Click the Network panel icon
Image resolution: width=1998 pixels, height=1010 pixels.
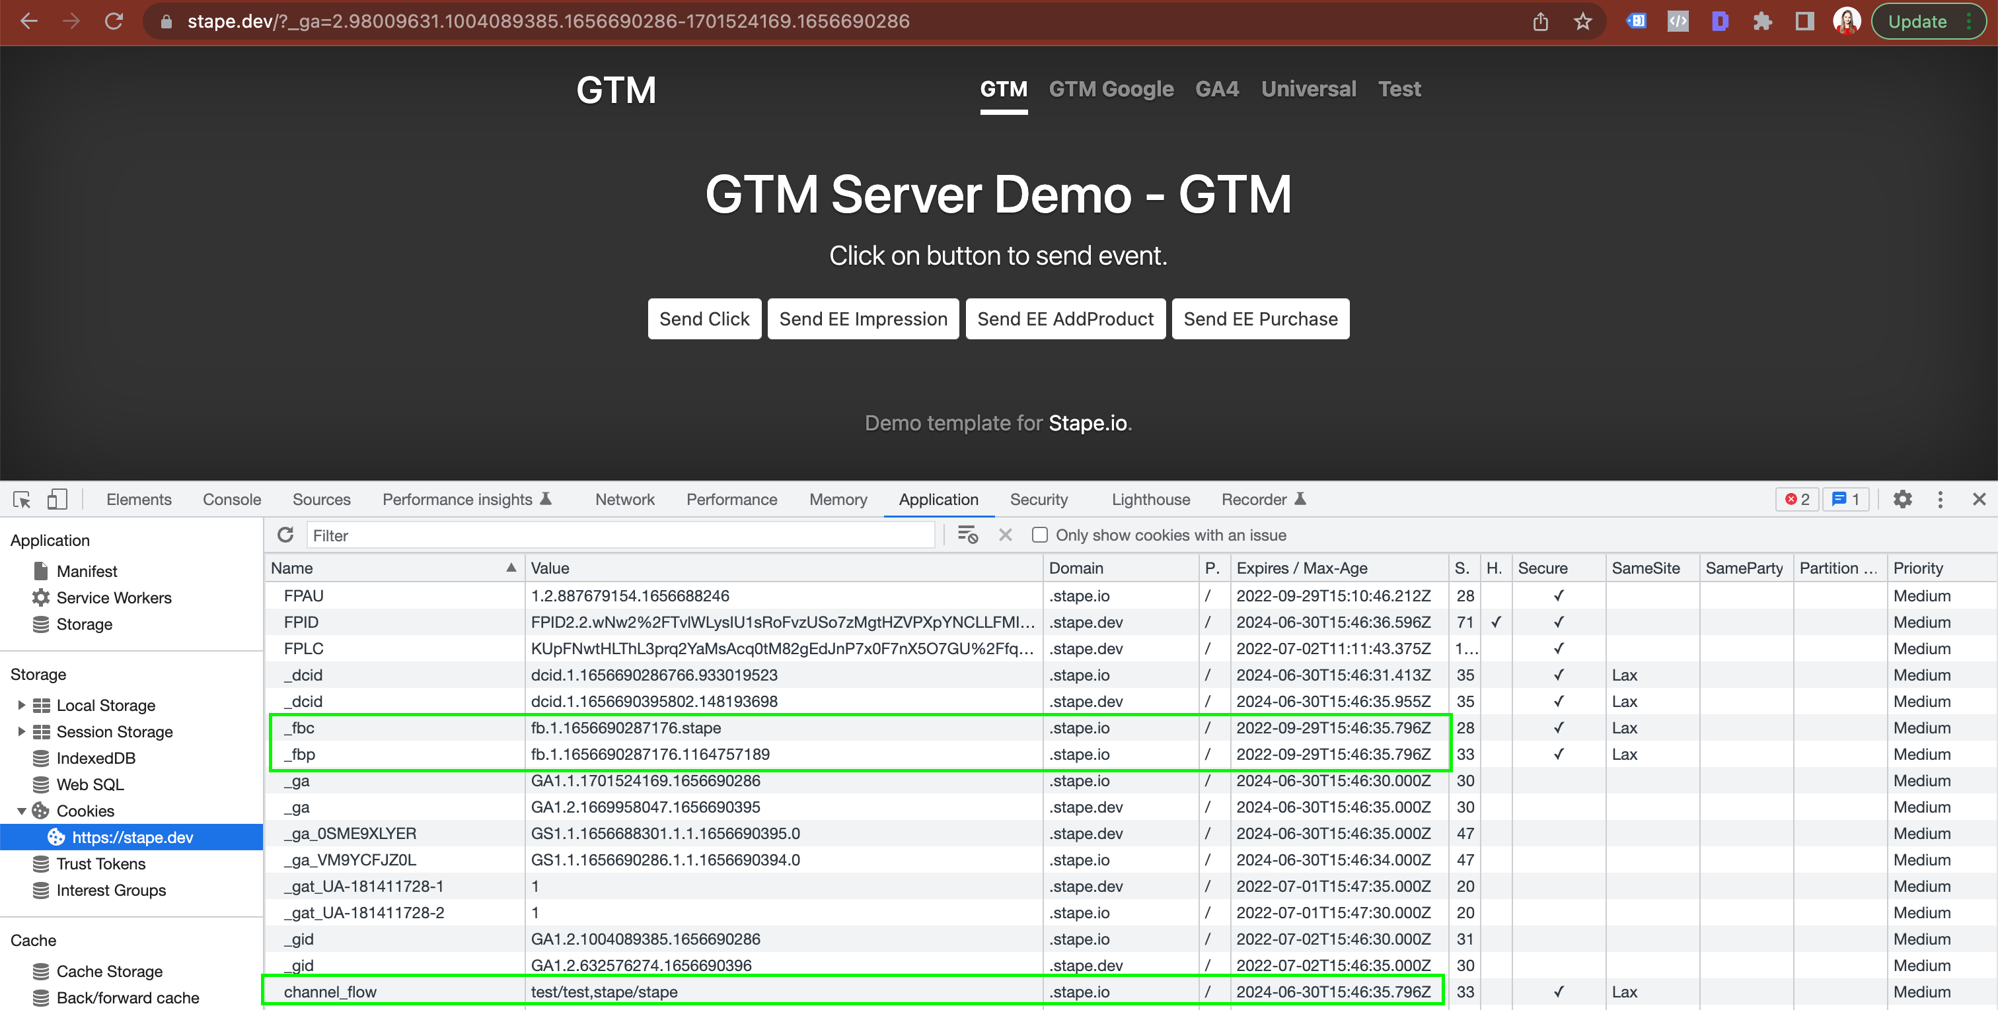(624, 498)
